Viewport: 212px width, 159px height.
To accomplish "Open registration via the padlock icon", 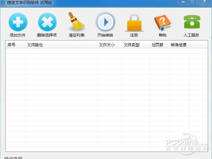I will (134, 22).
